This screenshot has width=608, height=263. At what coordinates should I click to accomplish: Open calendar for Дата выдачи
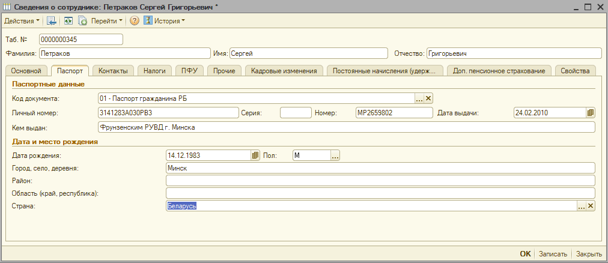point(590,112)
